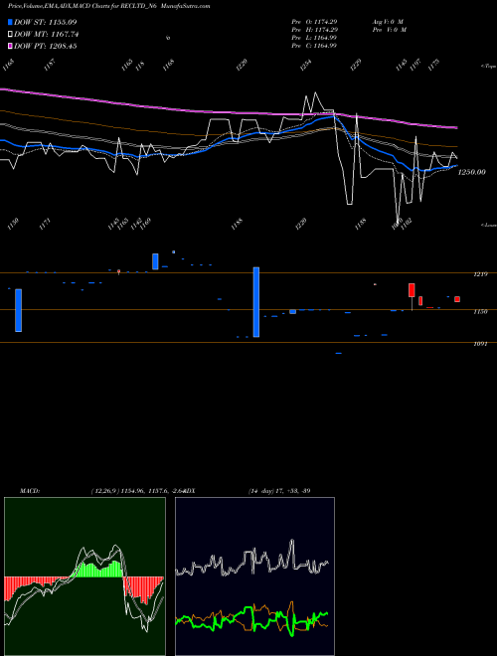Click the 1188 low label
This screenshot has width=497, height=656.
coord(237,224)
